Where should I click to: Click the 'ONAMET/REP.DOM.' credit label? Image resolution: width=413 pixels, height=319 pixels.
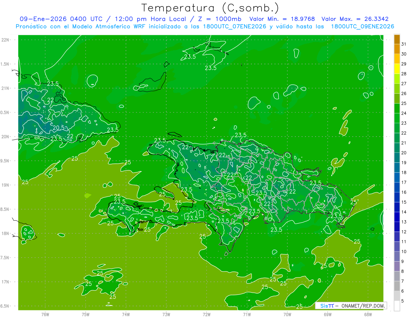363,306
